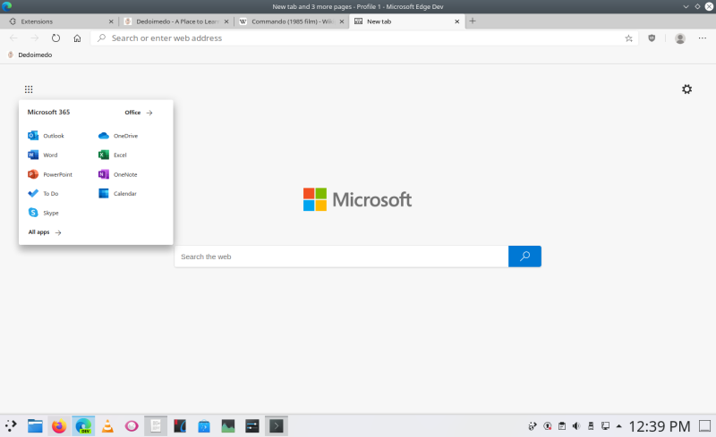Screen dimensions: 716x437
Task: Focus the Search the web field
Action: pyautogui.click(x=341, y=256)
